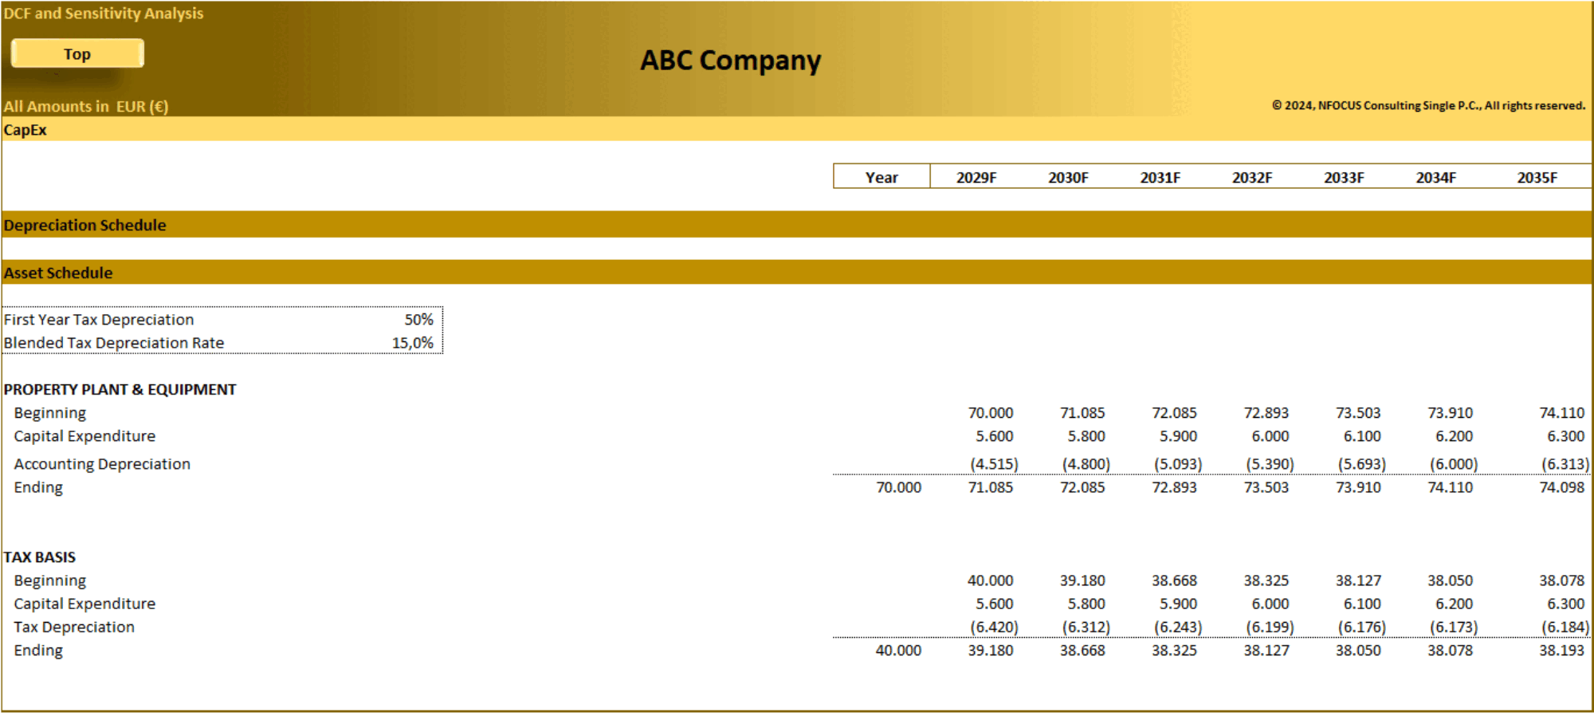The image size is (1594, 720).
Task: Select Accounting Depreciation (6.000) cell
Action: point(1454,464)
